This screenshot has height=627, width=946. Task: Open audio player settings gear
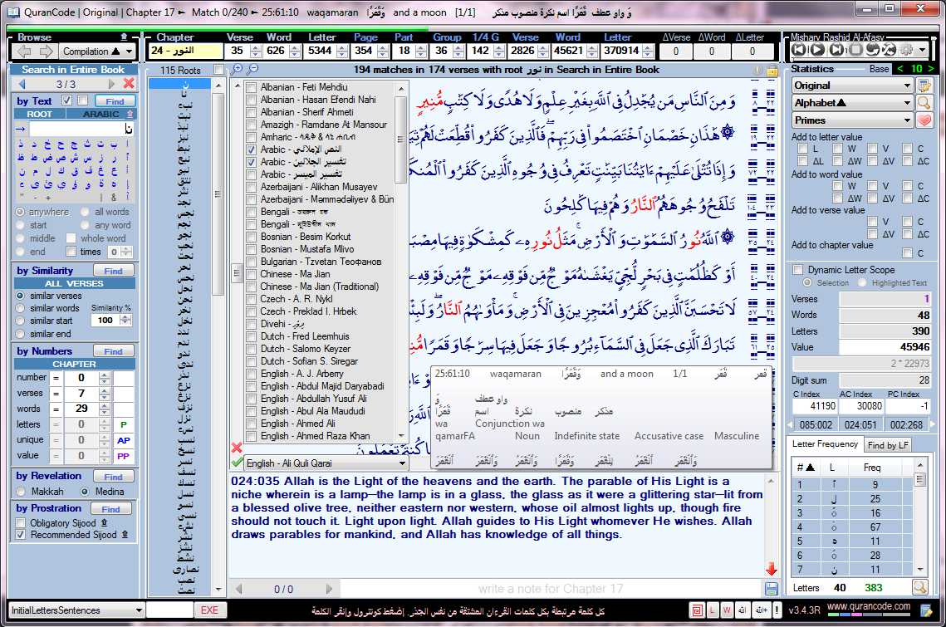[x=906, y=51]
